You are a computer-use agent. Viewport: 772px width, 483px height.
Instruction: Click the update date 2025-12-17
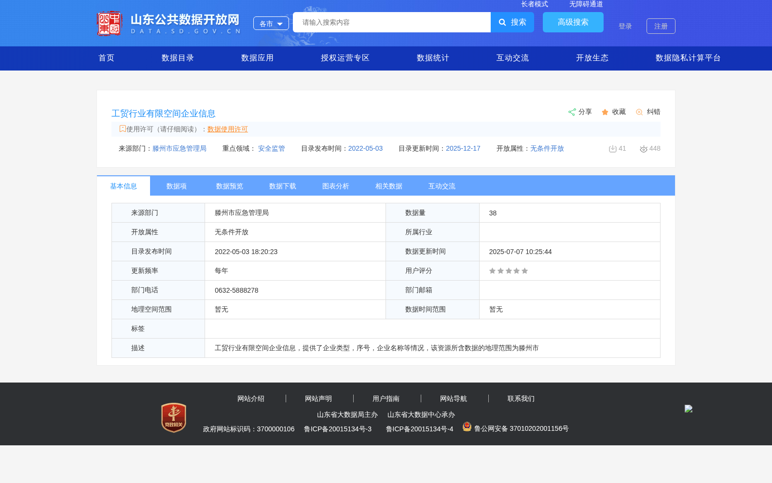click(x=463, y=148)
